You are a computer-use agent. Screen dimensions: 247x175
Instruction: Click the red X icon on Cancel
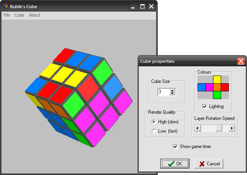[202, 164]
